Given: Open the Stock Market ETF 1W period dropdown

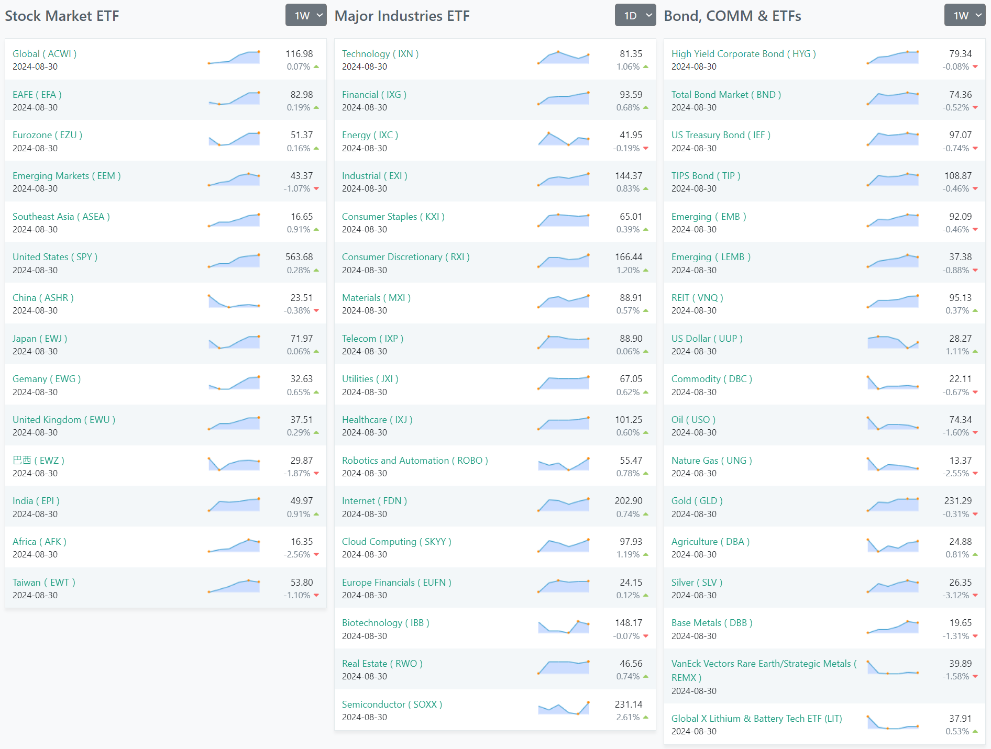Looking at the screenshot, I should 306,15.
